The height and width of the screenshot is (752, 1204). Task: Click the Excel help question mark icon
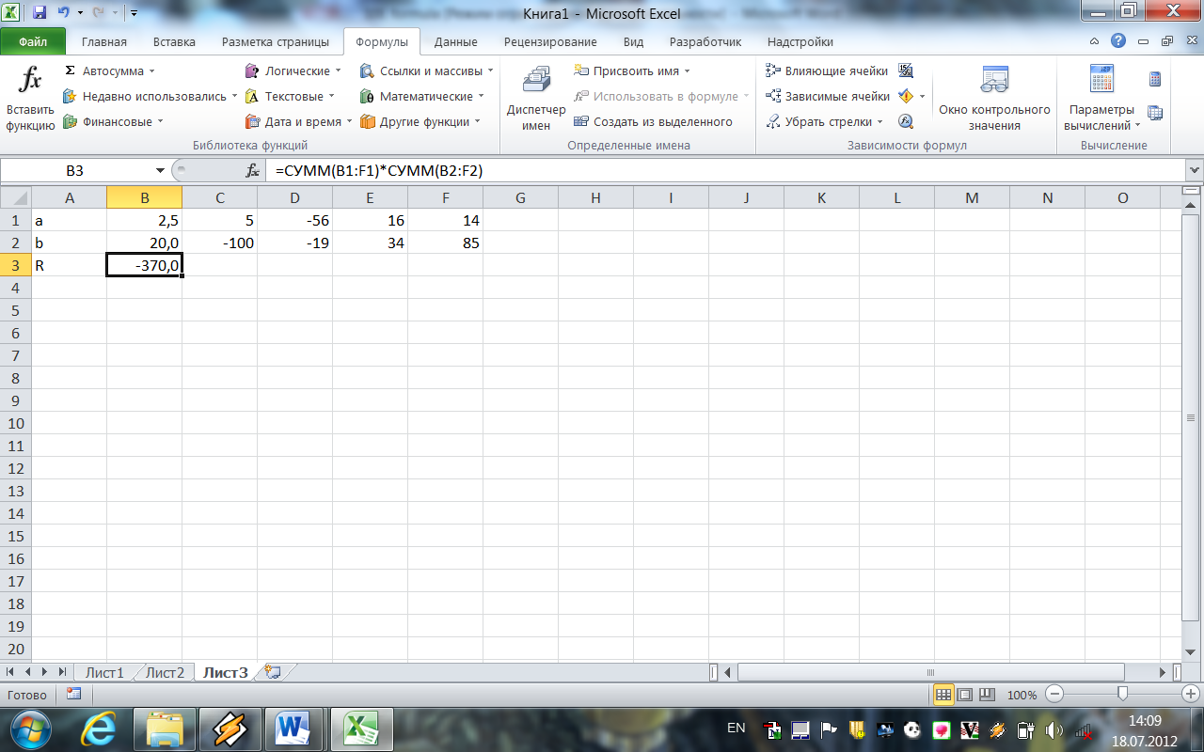[1117, 41]
